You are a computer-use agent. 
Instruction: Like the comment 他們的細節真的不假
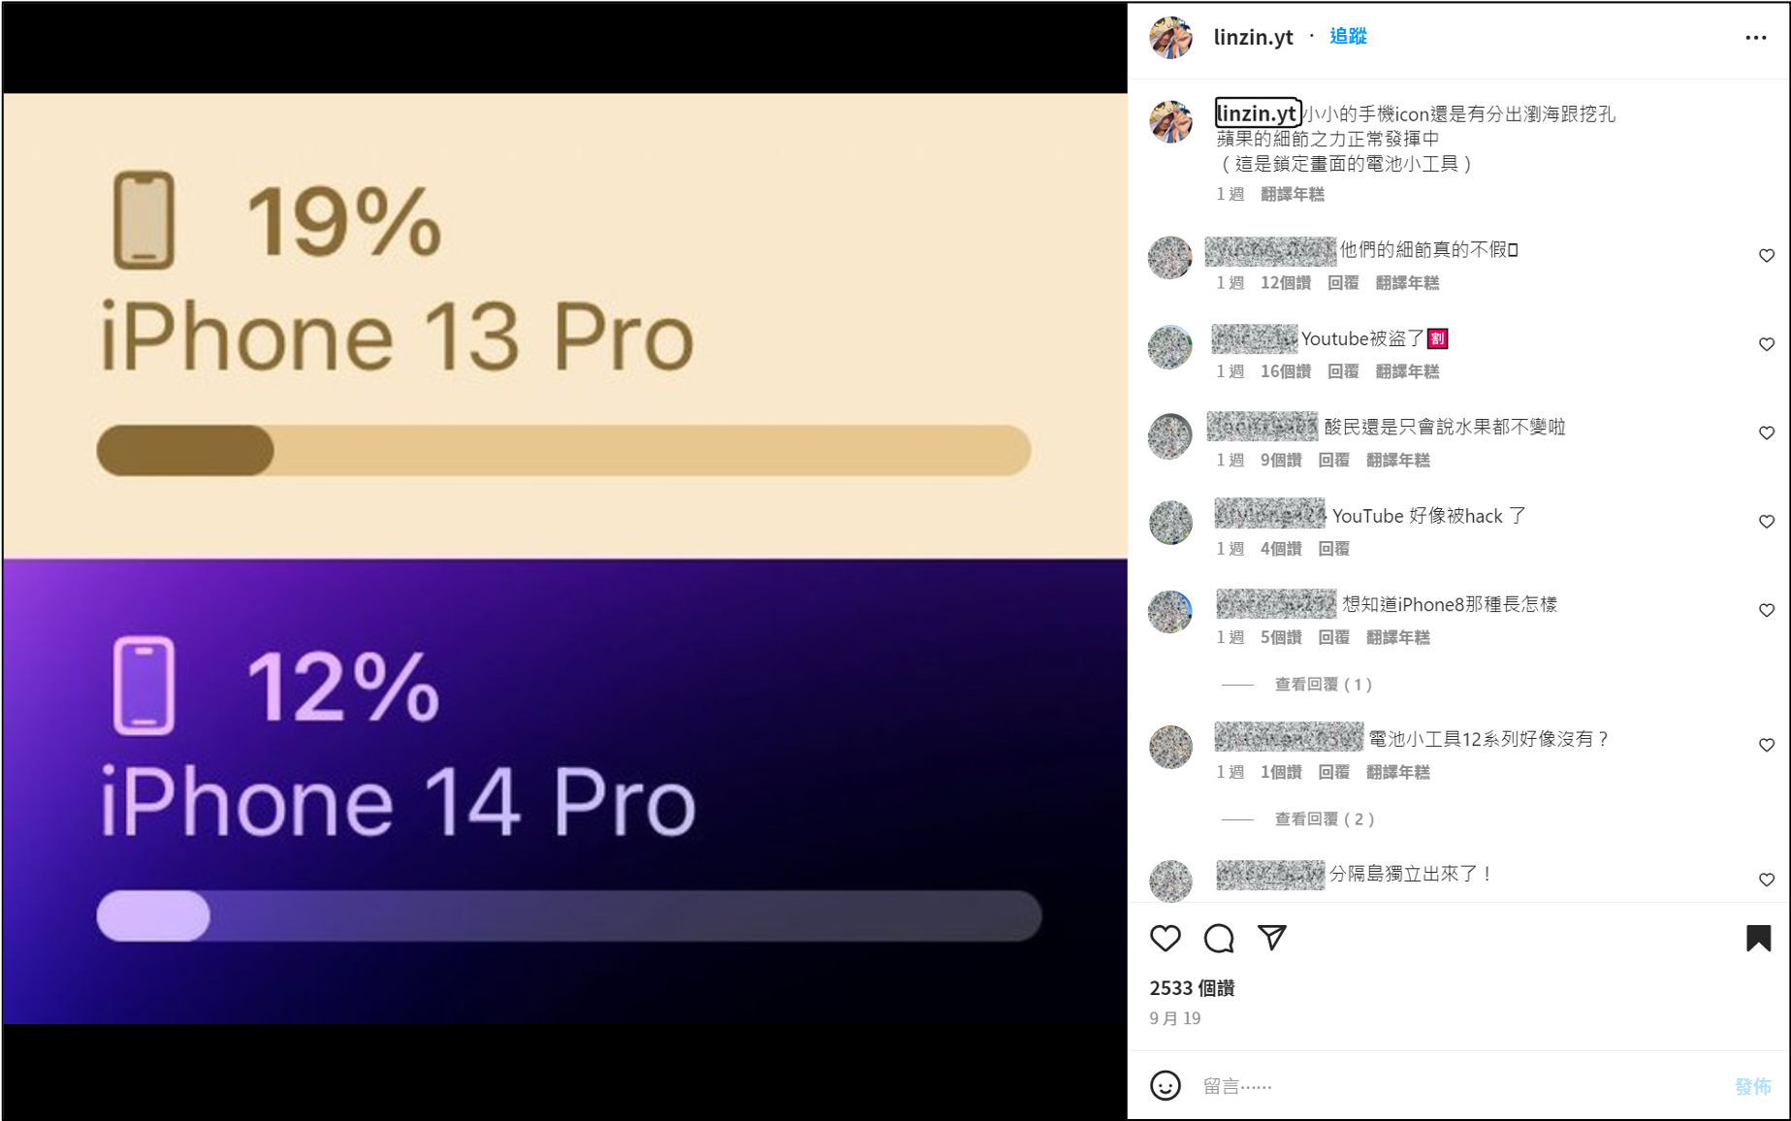(1766, 256)
